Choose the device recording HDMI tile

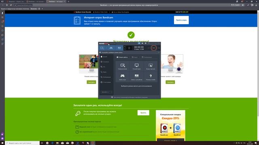tap(137, 77)
